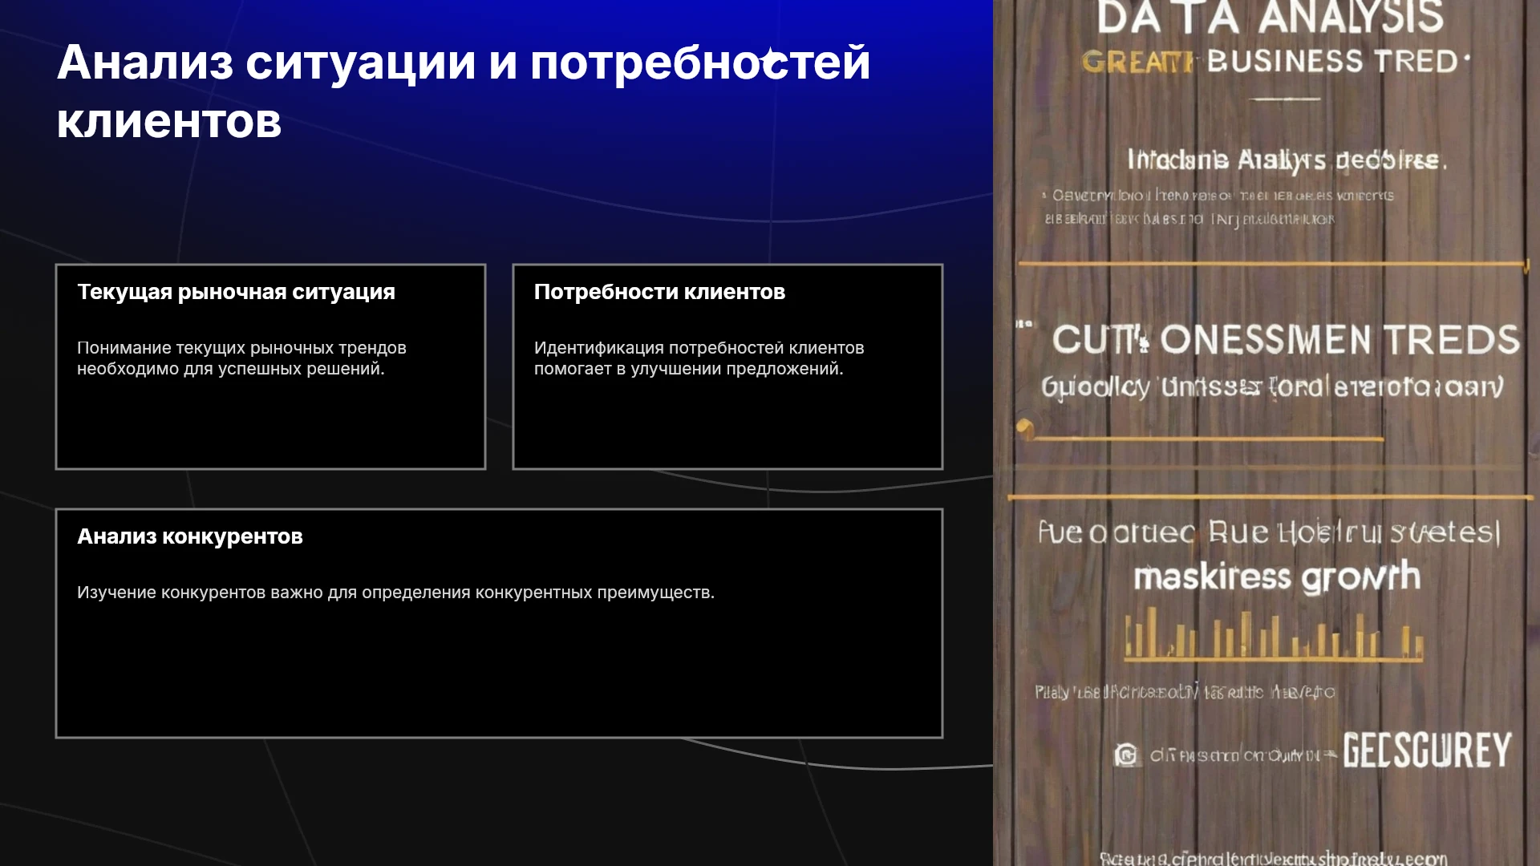This screenshot has height=866, width=1540.
Task: Click the garbled footer text at image bottom
Action: (x=1274, y=858)
